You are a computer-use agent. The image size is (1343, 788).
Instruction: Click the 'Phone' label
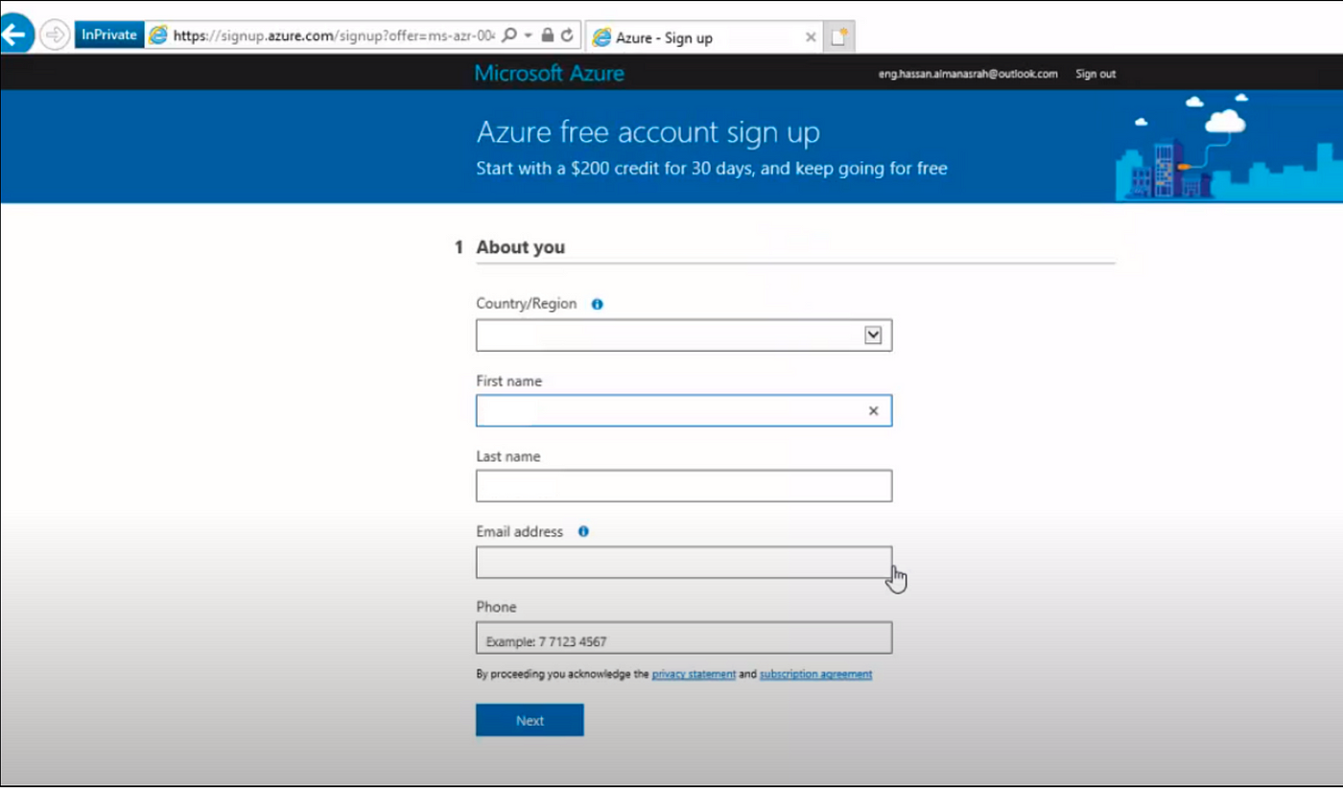coord(496,607)
